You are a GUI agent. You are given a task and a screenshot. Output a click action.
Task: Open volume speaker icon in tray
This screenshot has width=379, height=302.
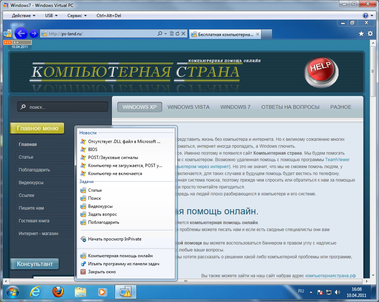tap(337, 292)
